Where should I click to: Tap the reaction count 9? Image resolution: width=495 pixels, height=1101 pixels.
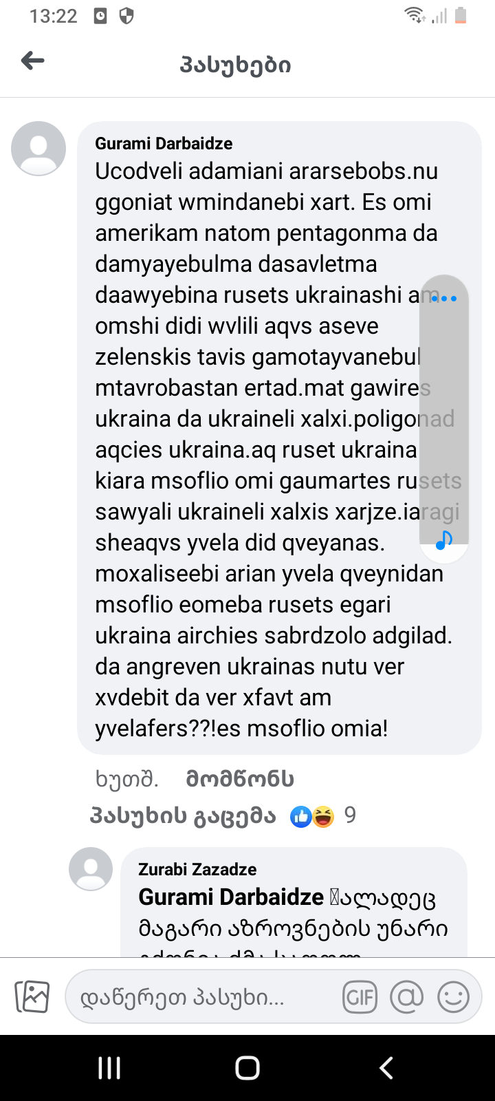pyautogui.click(x=350, y=815)
